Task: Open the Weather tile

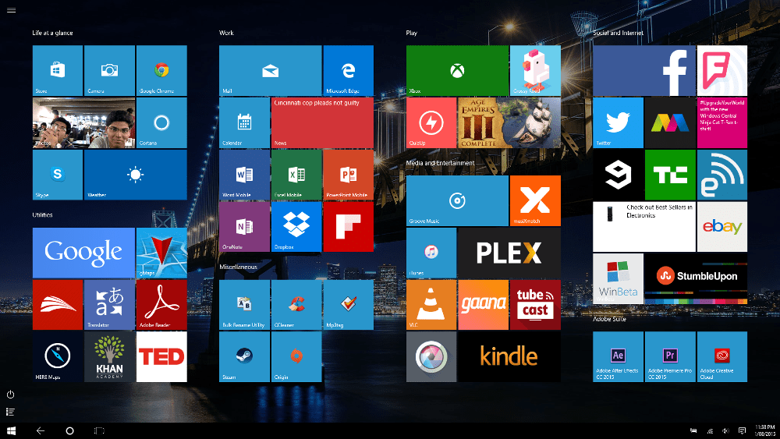Action: [x=136, y=175]
